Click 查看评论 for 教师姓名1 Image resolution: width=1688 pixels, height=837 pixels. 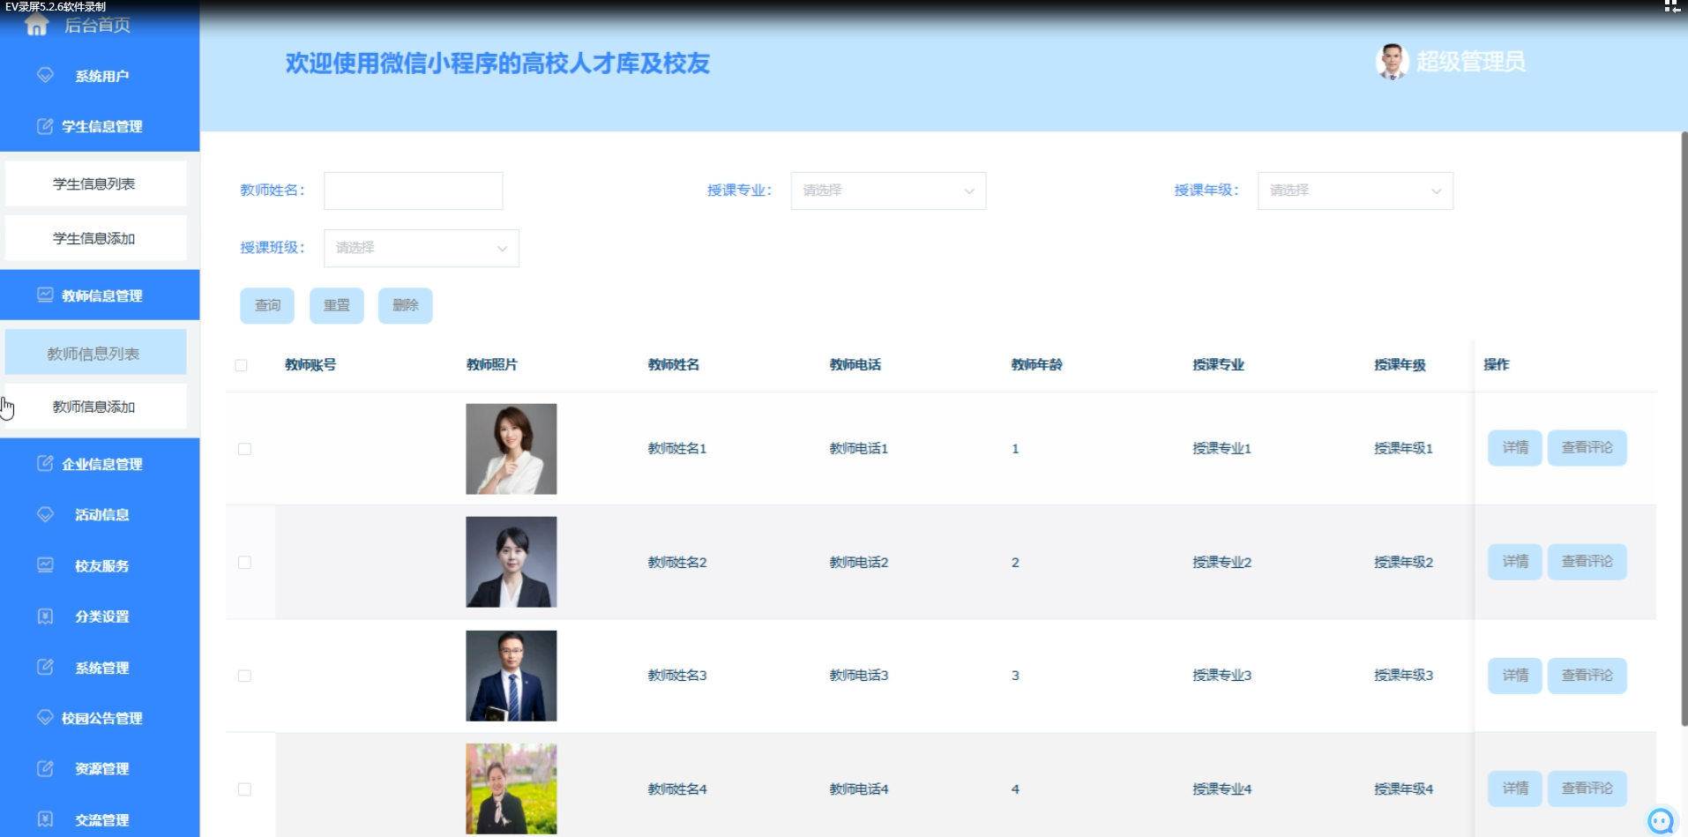tap(1587, 448)
